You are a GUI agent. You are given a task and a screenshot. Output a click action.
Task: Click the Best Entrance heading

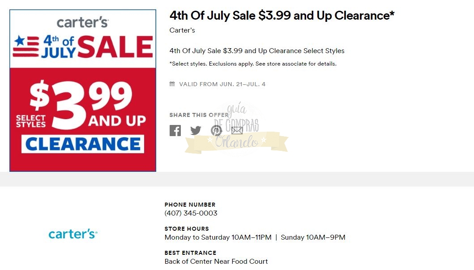point(190,253)
